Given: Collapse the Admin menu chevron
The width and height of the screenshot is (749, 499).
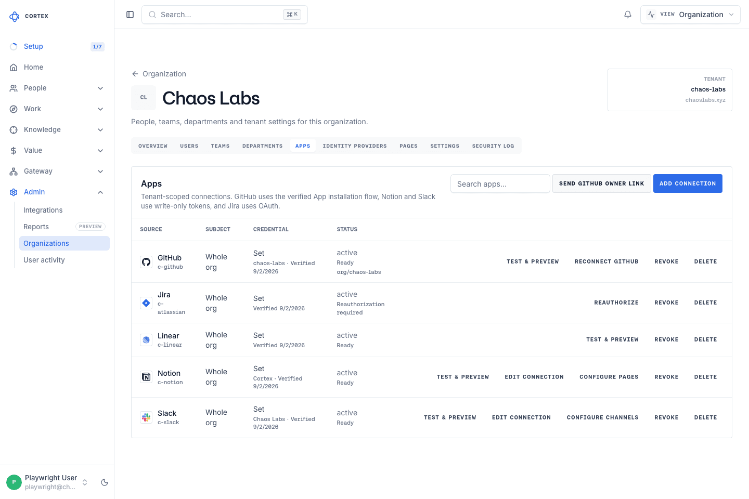Looking at the screenshot, I should pyautogui.click(x=100, y=192).
